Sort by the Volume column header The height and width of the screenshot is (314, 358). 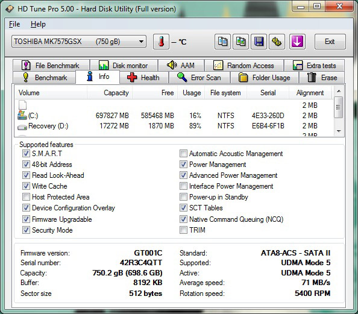51,93
